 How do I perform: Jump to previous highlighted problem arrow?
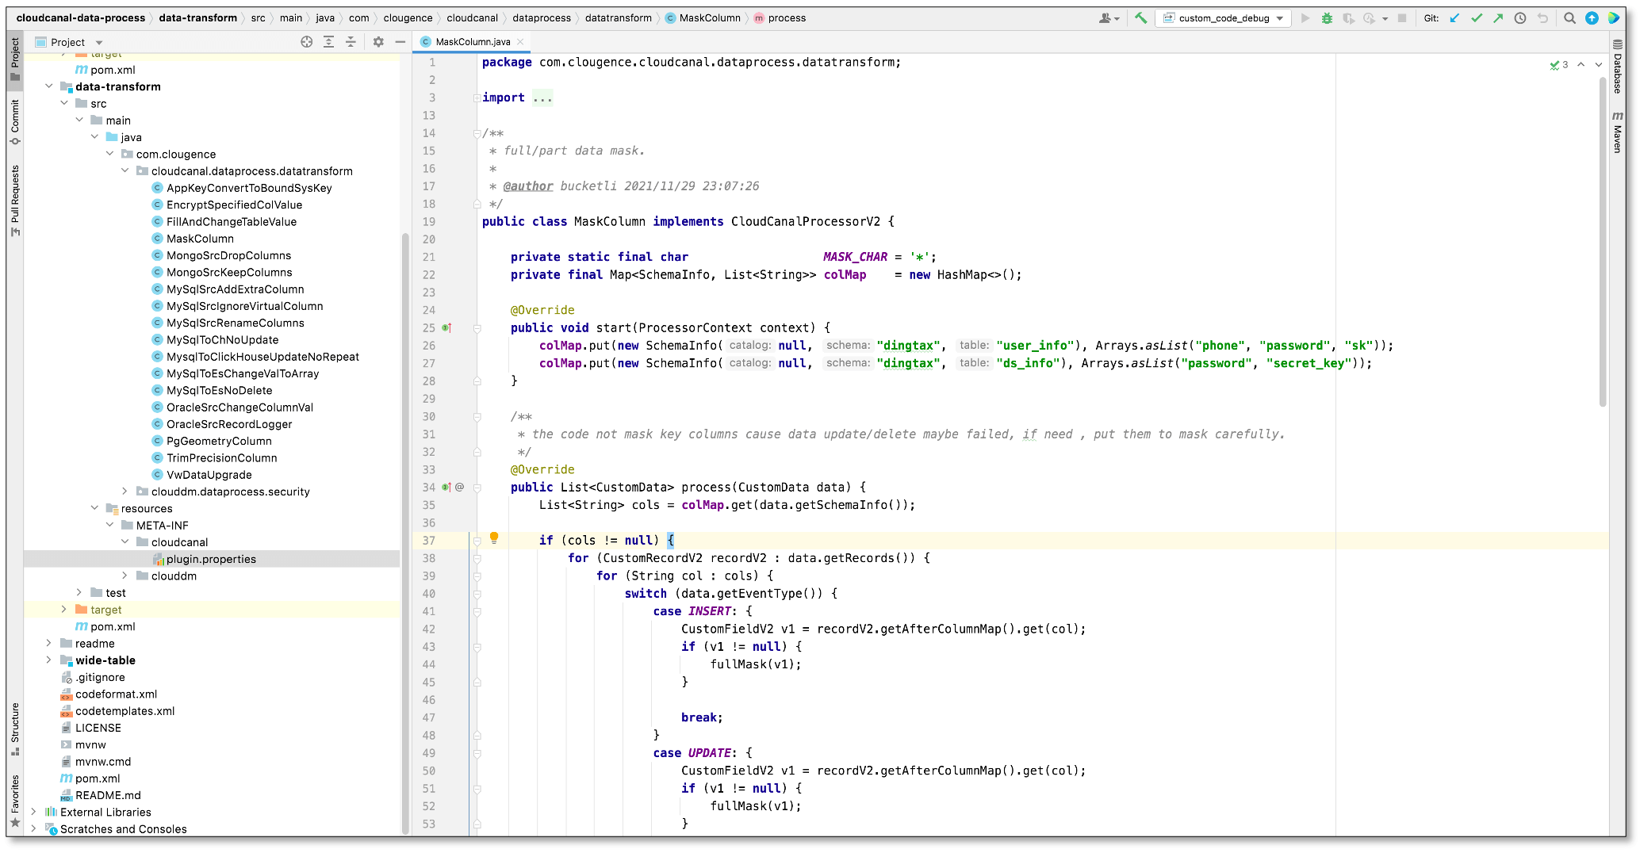click(x=1581, y=65)
